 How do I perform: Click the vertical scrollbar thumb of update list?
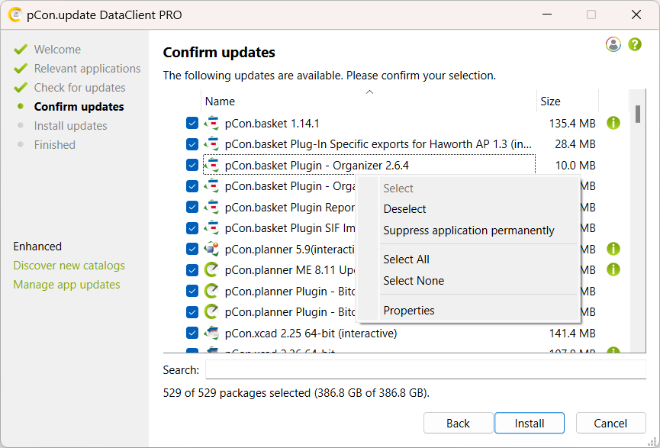click(638, 114)
